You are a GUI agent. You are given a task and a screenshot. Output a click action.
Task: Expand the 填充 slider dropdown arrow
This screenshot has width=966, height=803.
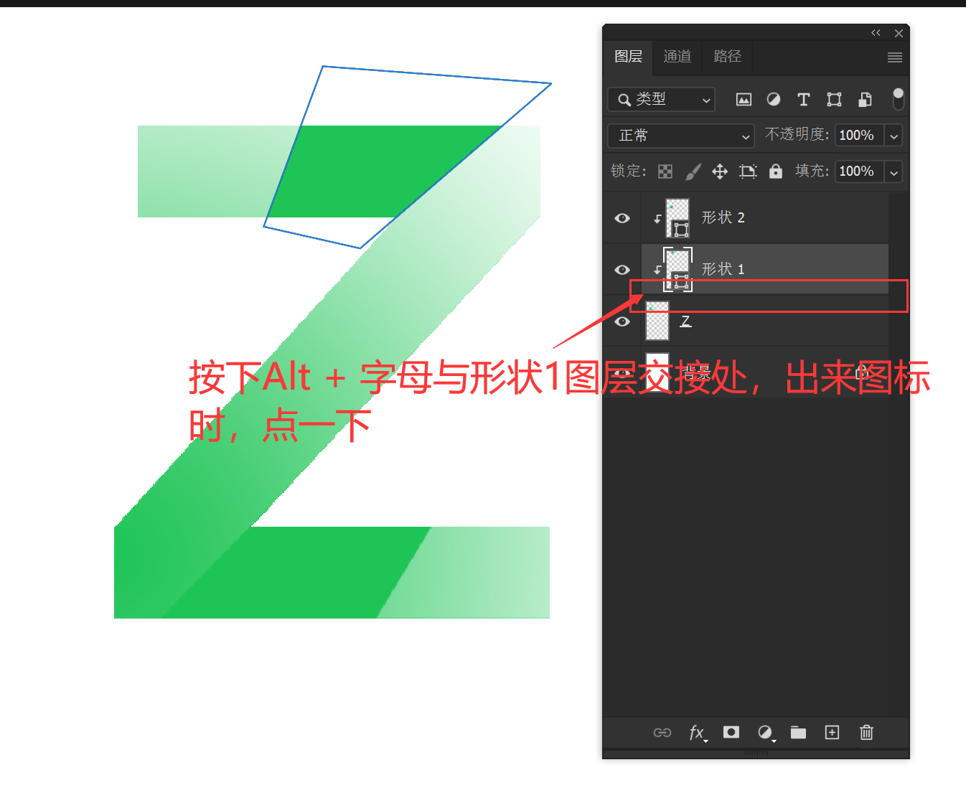(894, 172)
